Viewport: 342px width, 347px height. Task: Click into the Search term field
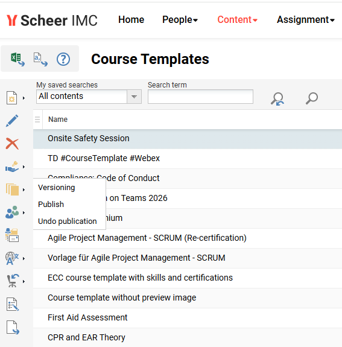[200, 97]
